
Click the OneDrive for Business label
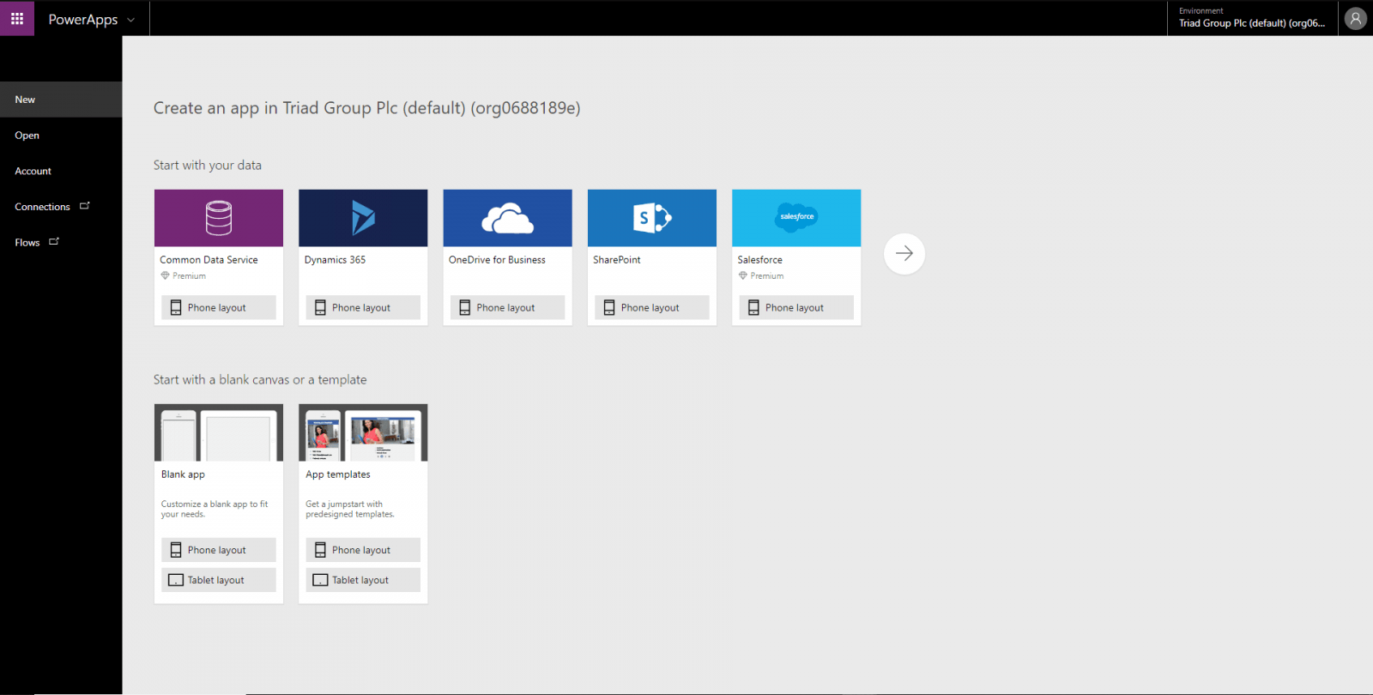[x=497, y=260]
